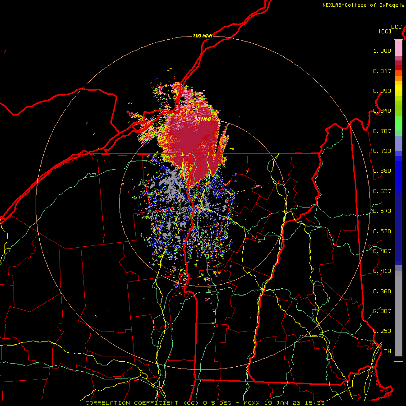Viewport: 406px width, 406px height.
Task: Pick the light pink swatch atop color bar
Action: click(x=398, y=48)
